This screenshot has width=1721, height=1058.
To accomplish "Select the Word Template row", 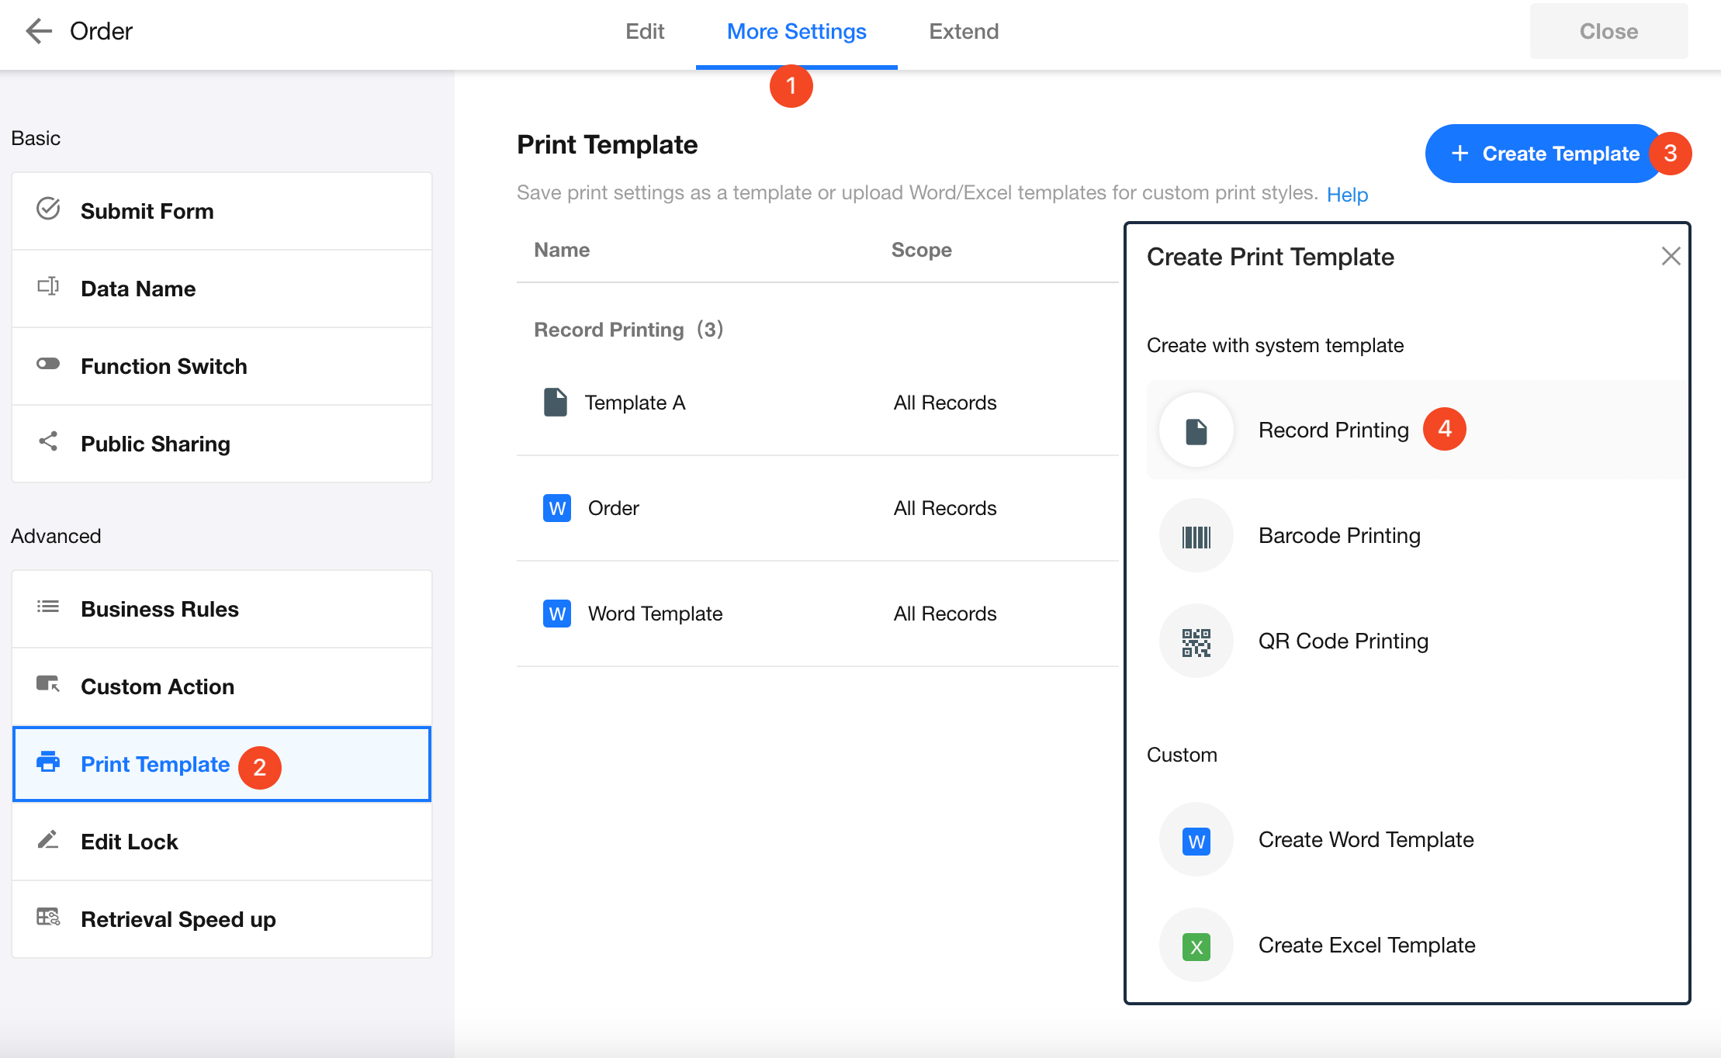I will 655,614.
